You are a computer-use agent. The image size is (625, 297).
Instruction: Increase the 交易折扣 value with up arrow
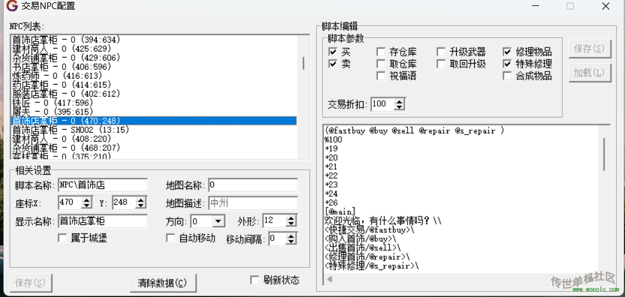[399, 101]
